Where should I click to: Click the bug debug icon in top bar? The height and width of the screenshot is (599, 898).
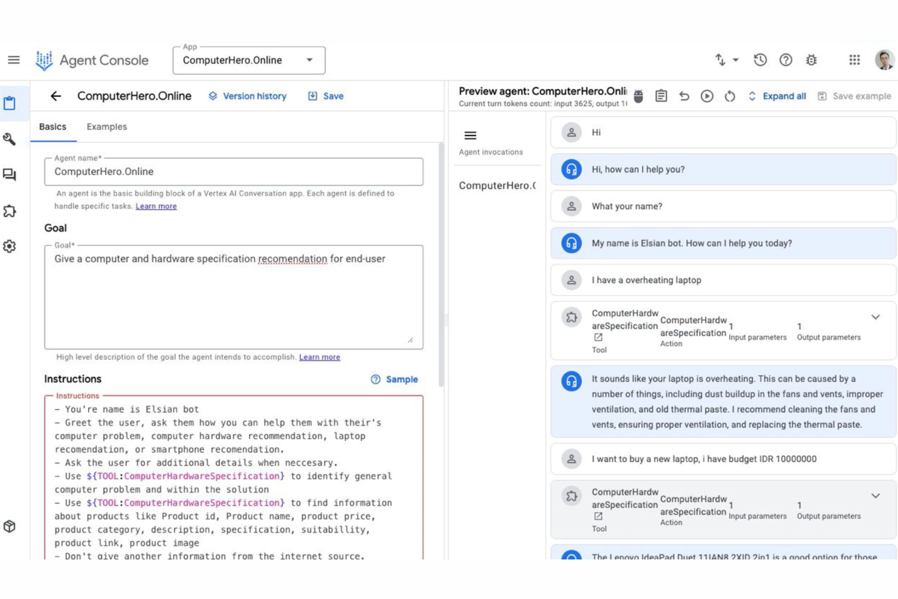coord(811,60)
